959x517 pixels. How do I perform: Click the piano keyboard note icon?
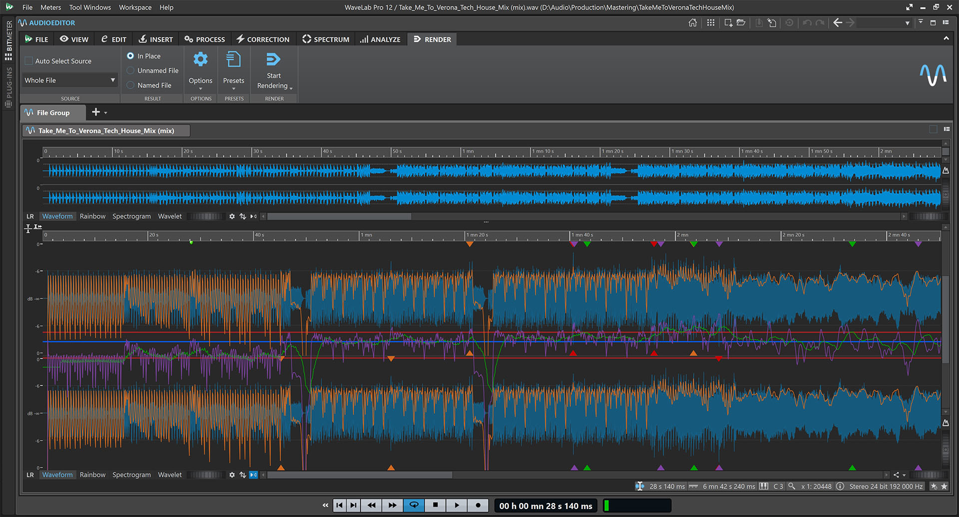(763, 486)
